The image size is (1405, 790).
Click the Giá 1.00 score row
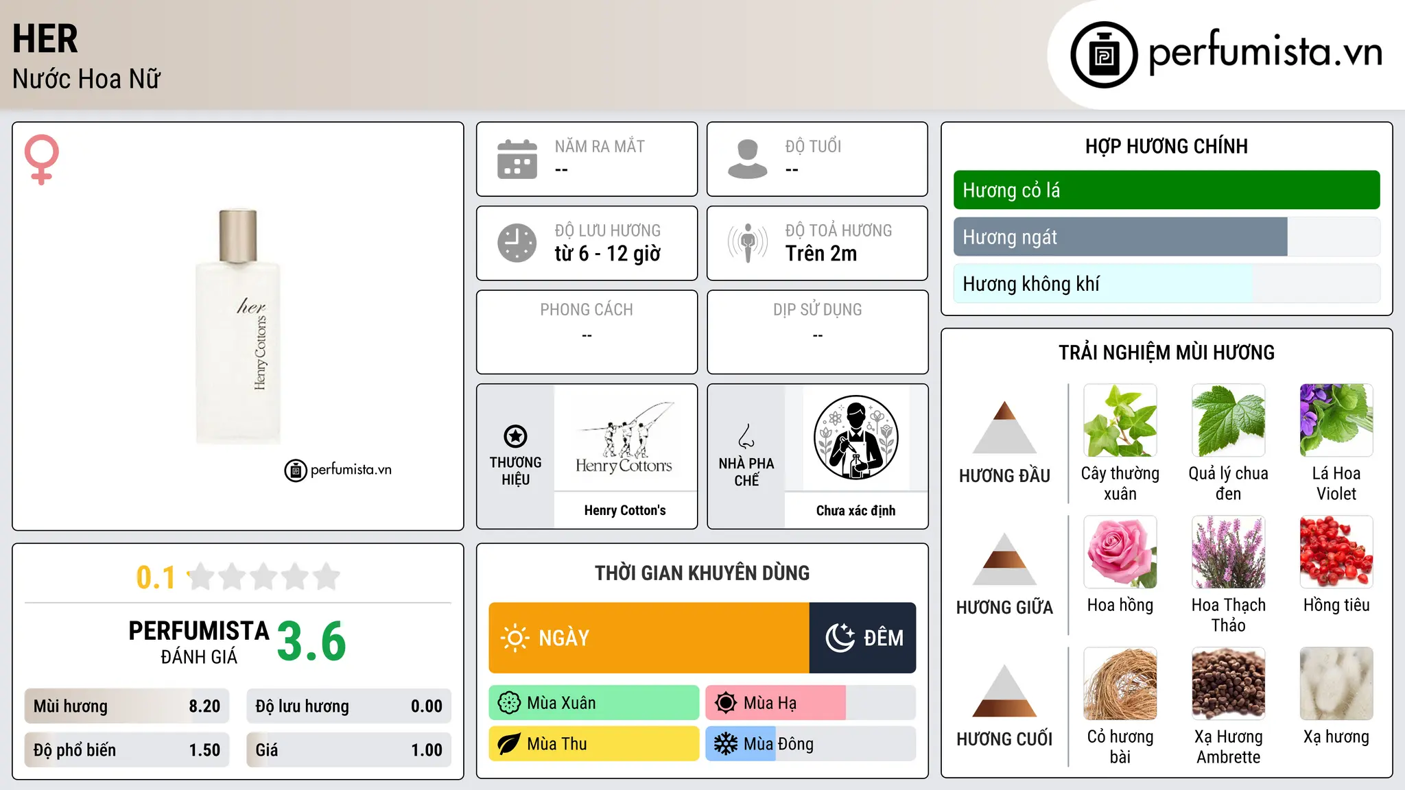point(349,750)
